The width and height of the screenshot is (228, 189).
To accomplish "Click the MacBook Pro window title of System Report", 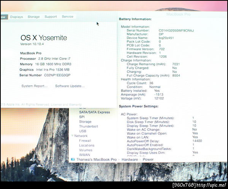I will coord(178,14).
